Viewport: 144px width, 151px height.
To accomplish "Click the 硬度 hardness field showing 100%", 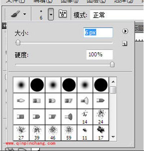I will [99, 55].
